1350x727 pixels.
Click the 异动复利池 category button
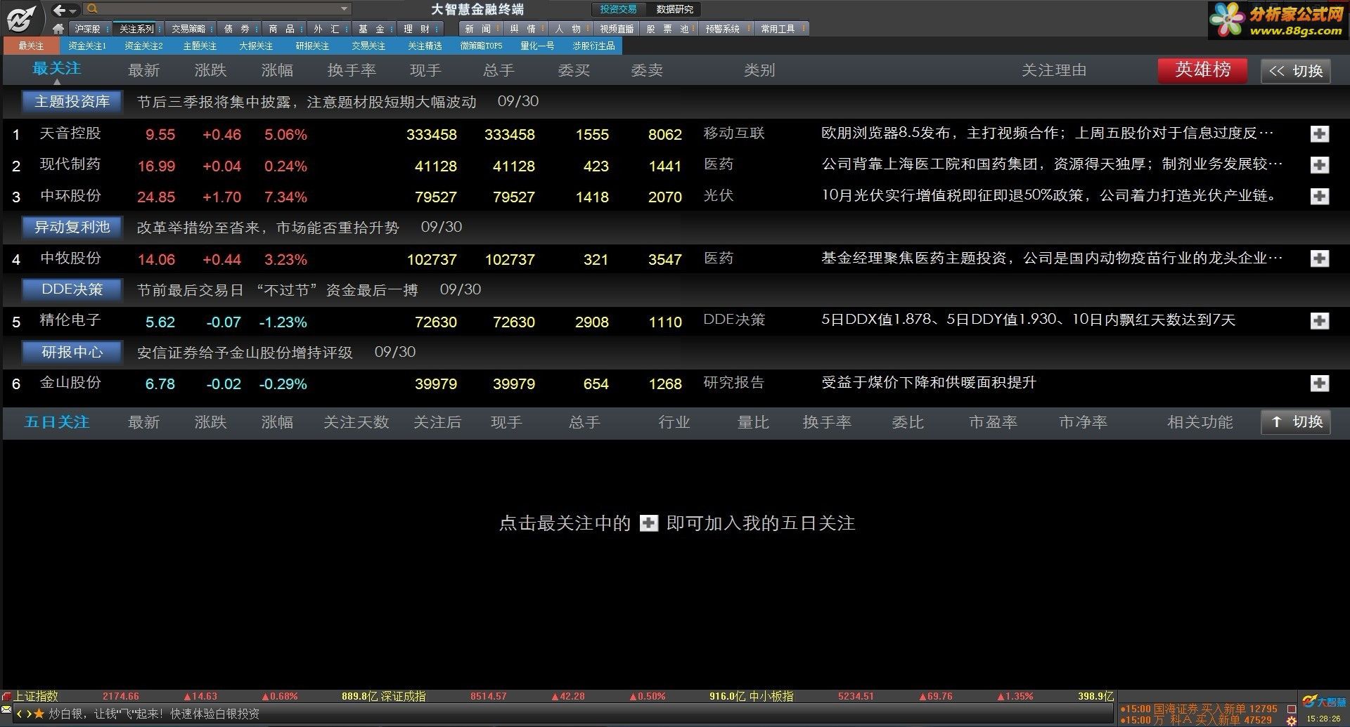(x=72, y=227)
